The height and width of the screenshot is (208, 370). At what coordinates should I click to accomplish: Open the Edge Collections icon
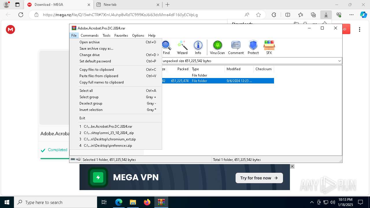[313, 15]
